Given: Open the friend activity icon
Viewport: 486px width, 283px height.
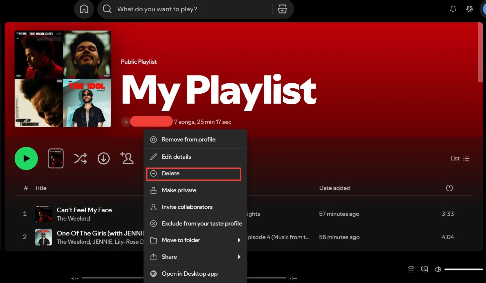Looking at the screenshot, I should pos(469,9).
